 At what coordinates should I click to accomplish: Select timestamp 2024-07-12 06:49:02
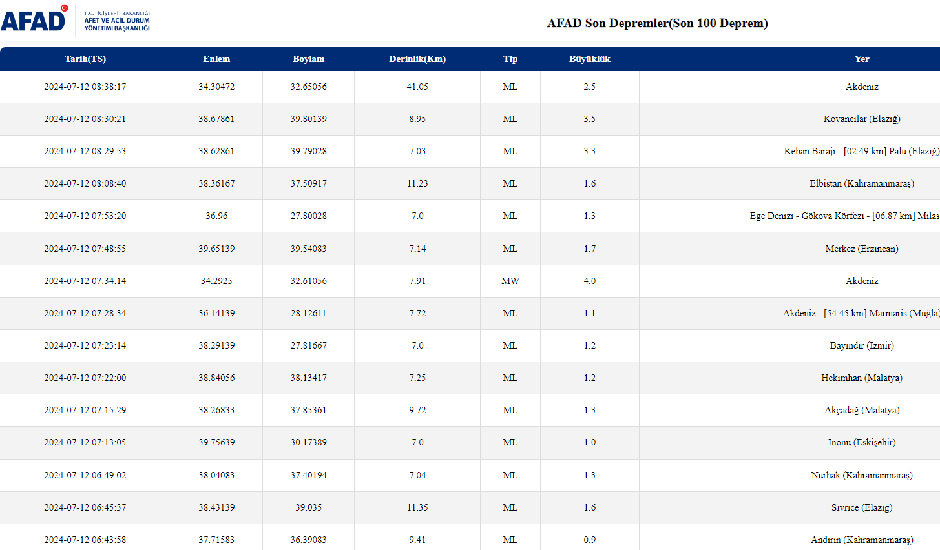point(85,475)
